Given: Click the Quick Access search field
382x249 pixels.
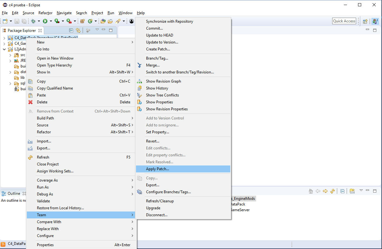Looking at the screenshot, I should point(344,21).
